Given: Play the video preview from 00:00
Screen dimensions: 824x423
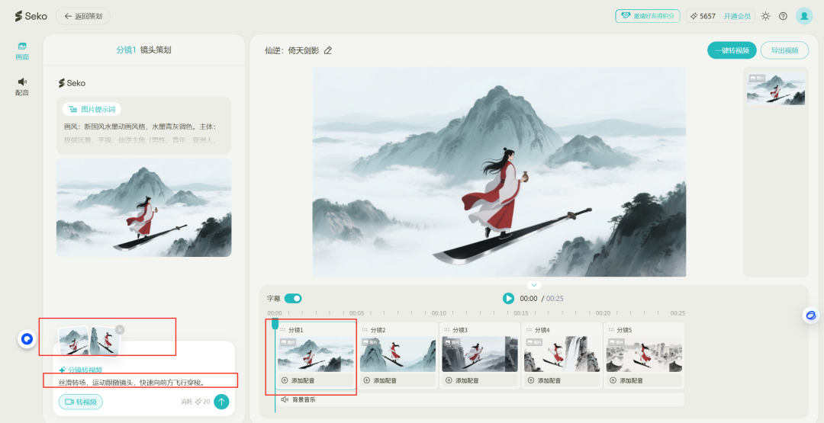Looking at the screenshot, I should tap(508, 299).
